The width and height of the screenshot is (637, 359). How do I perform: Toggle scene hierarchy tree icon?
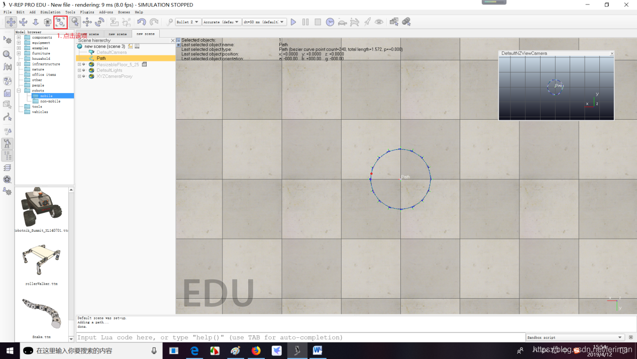pos(8,155)
